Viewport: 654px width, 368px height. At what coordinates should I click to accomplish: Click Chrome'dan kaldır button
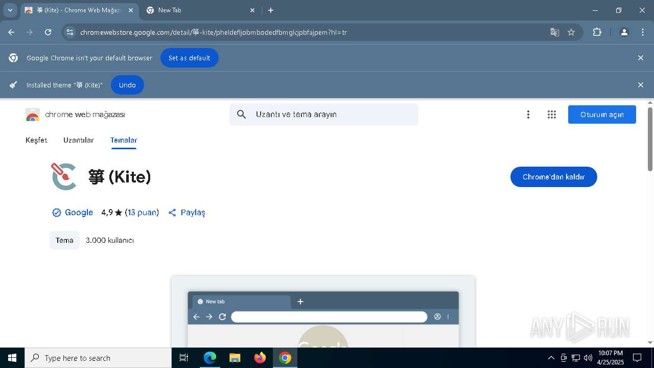click(553, 177)
